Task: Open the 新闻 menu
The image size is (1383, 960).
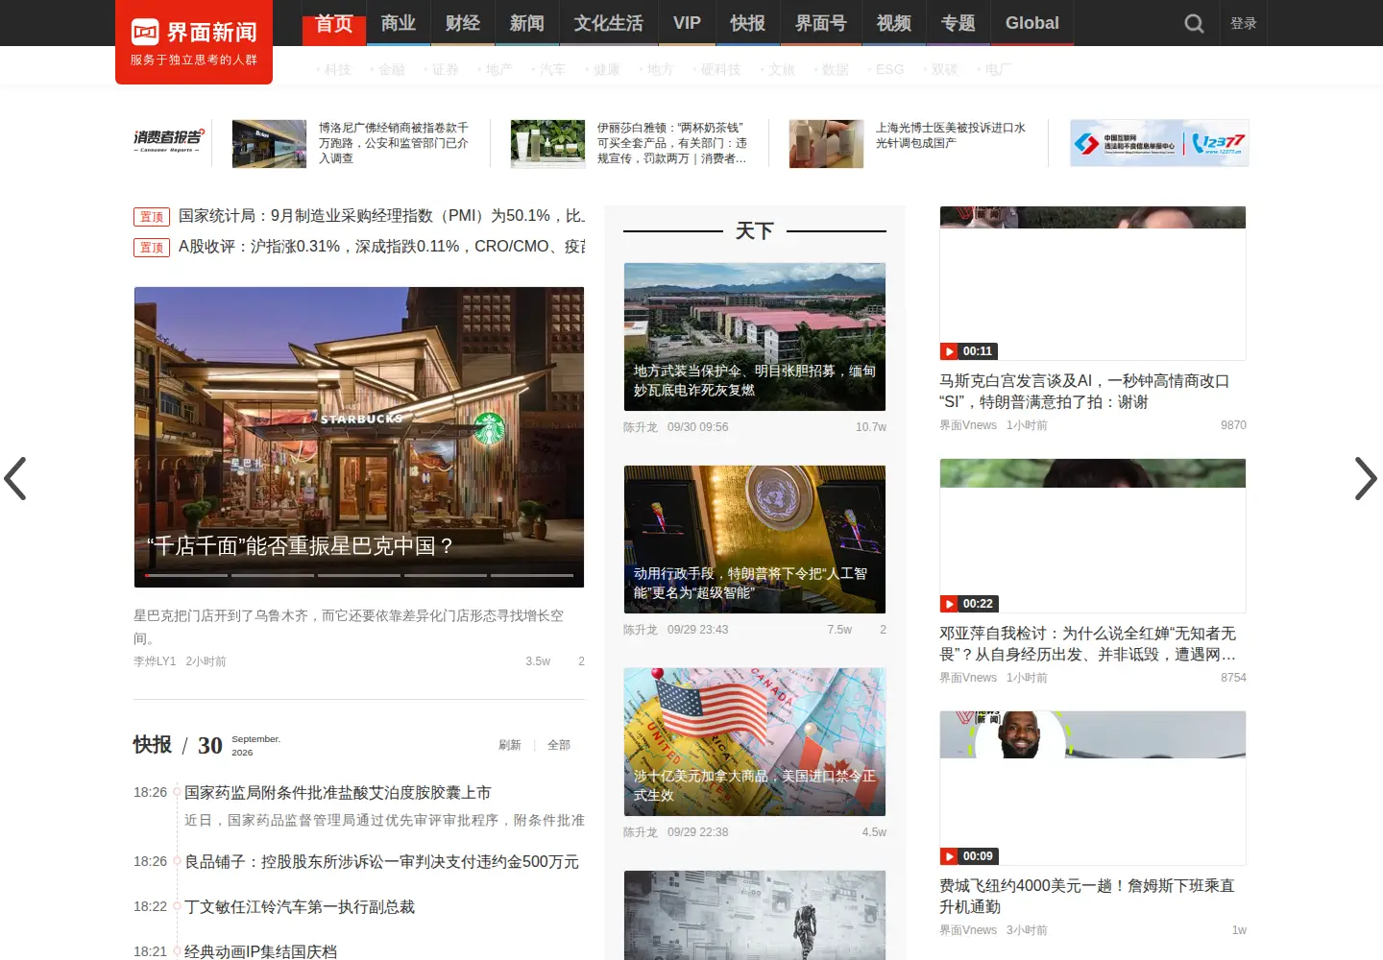Action: (x=527, y=23)
